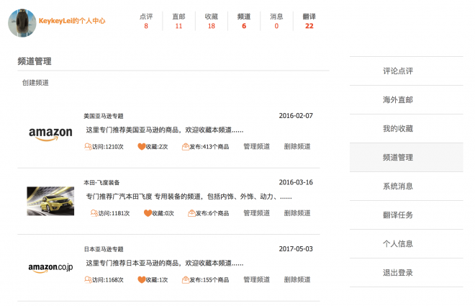Click 退出登录 to log out
475x306 pixels.
(x=398, y=273)
